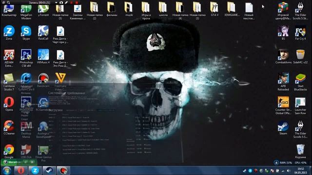Select the Рем Дигга - Черт при у... MP3
The image size is (312, 175).
tap(60, 35)
